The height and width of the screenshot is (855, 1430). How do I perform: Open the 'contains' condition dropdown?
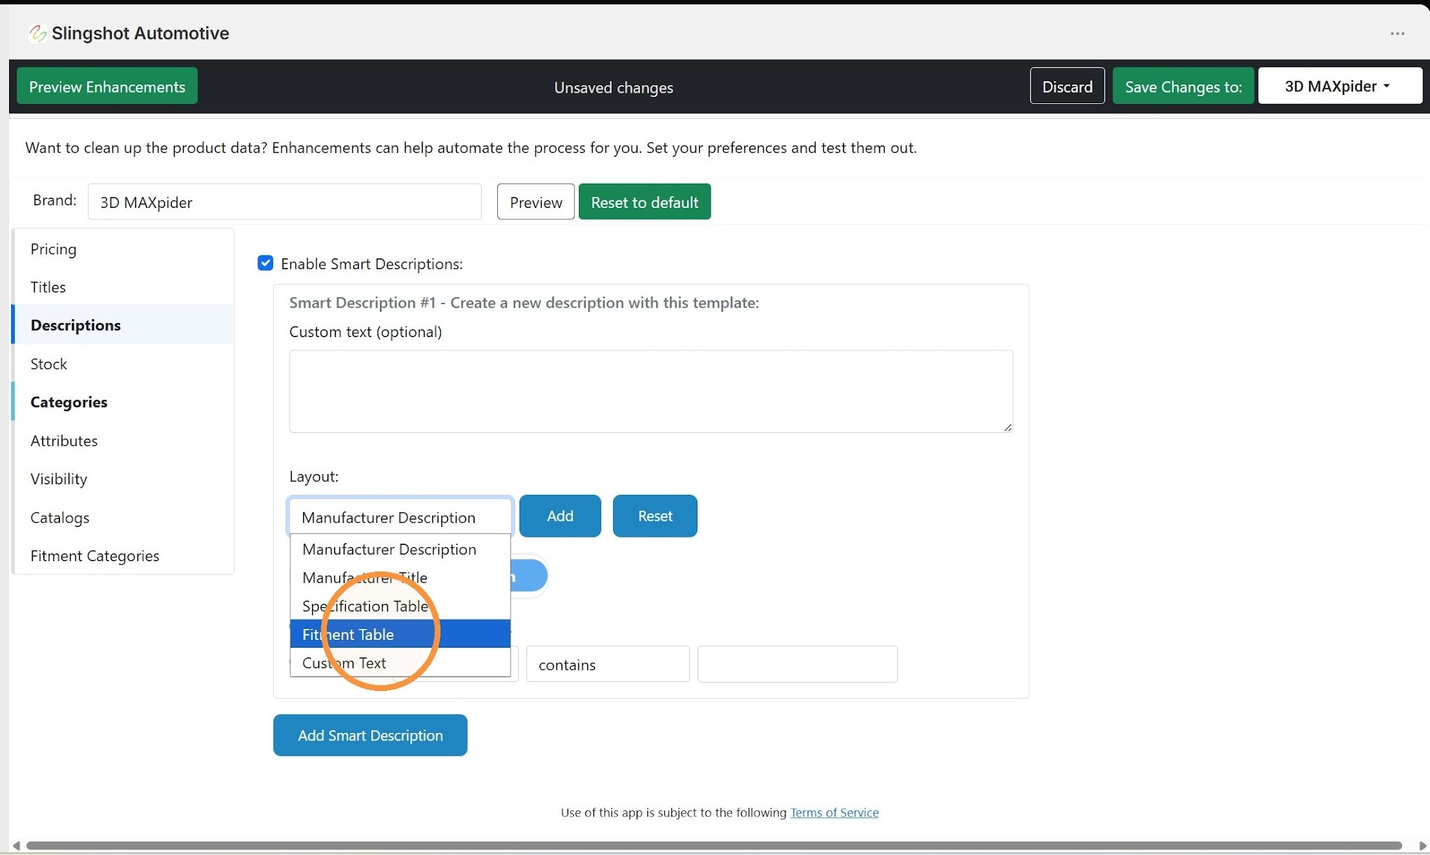click(607, 664)
